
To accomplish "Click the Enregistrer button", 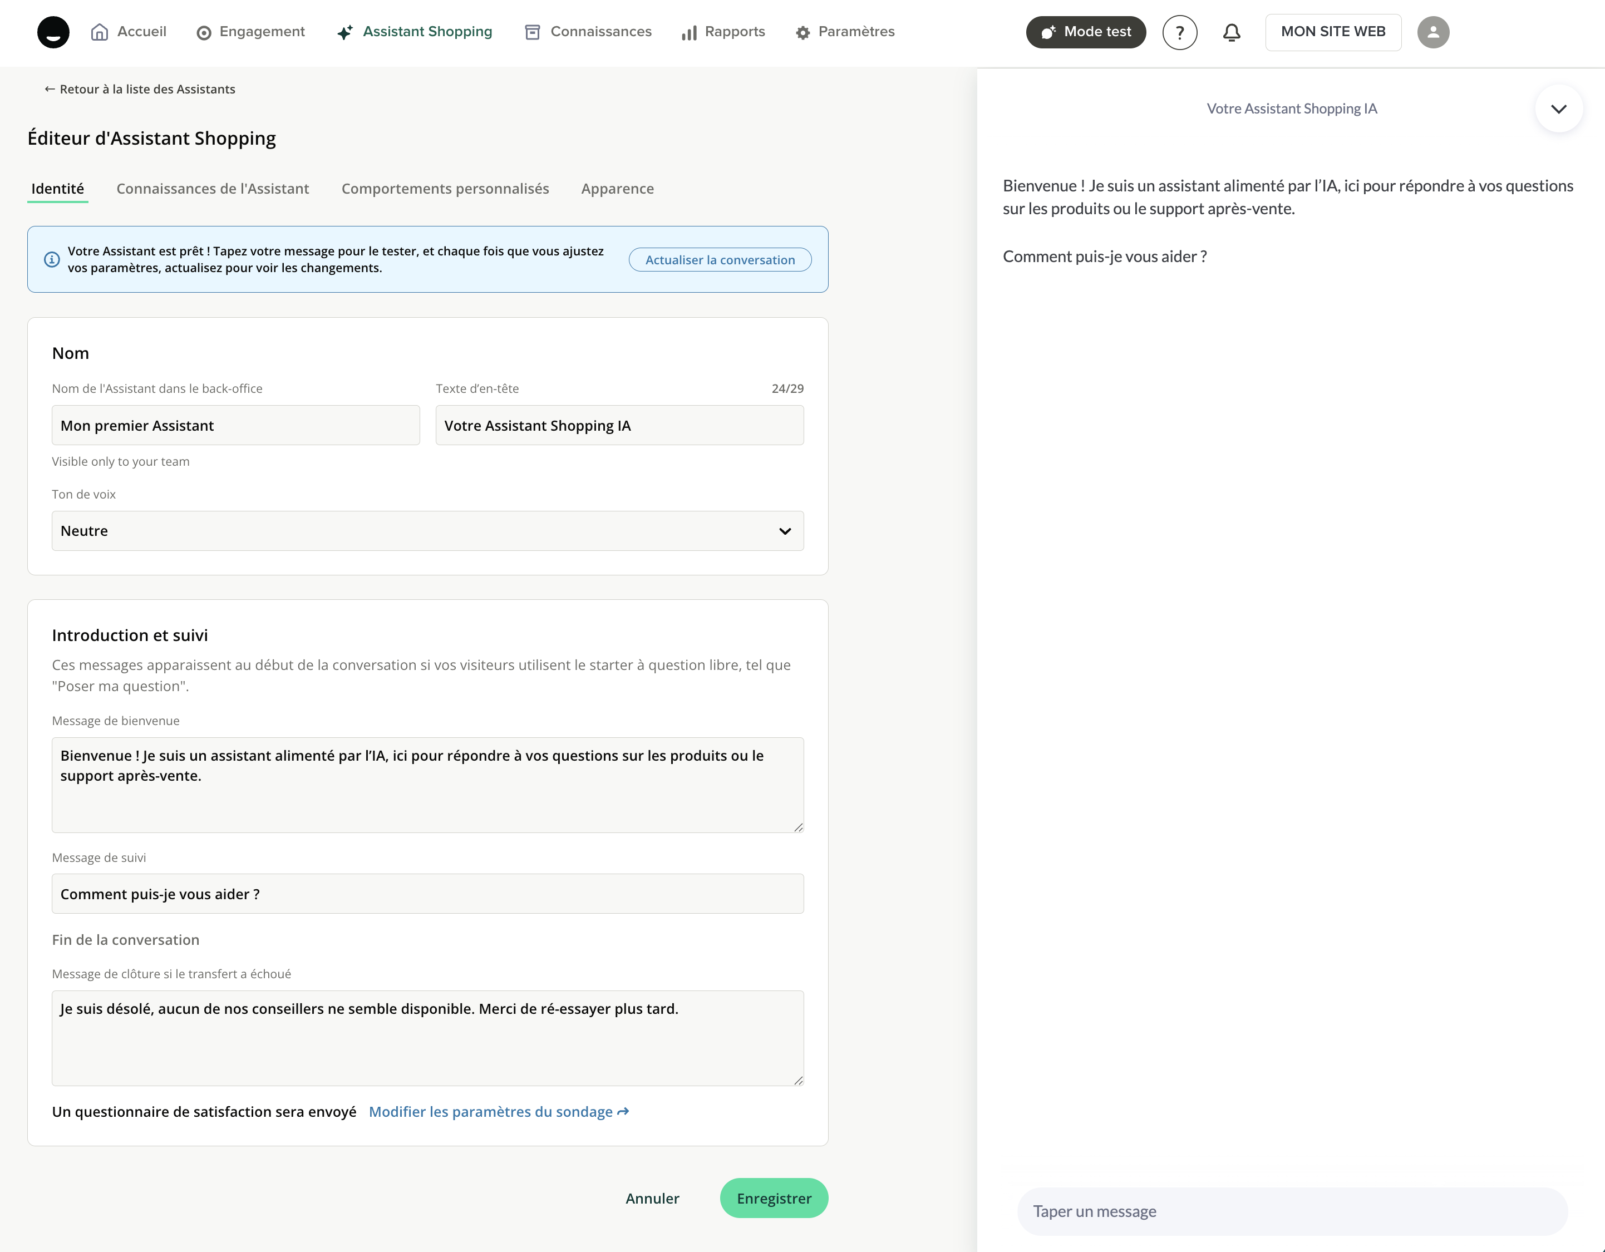I will 774,1199.
